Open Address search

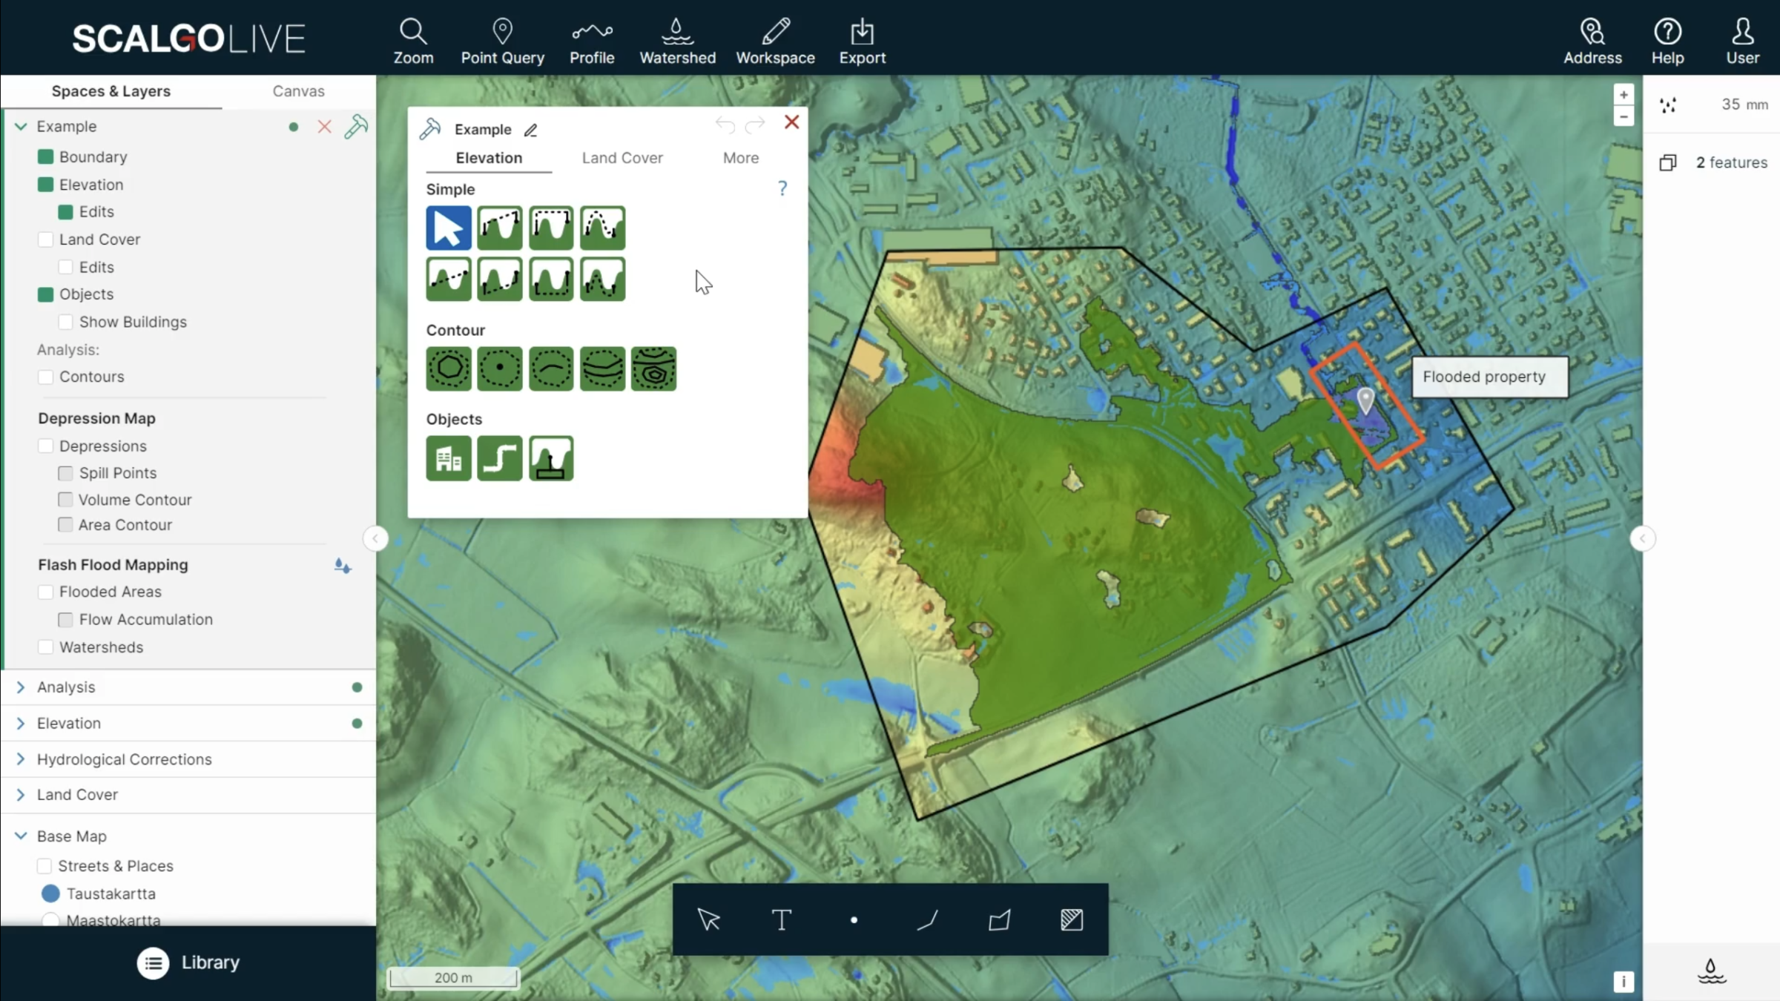(x=1592, y=42)
